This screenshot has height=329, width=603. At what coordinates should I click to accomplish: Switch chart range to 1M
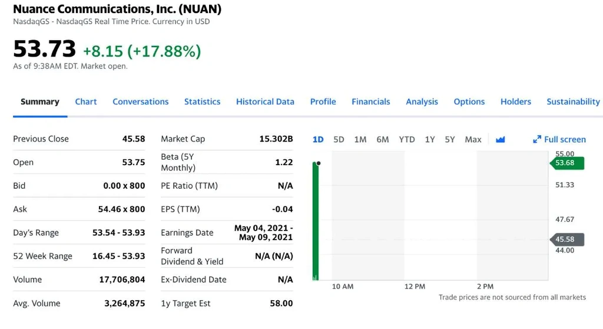360,140
